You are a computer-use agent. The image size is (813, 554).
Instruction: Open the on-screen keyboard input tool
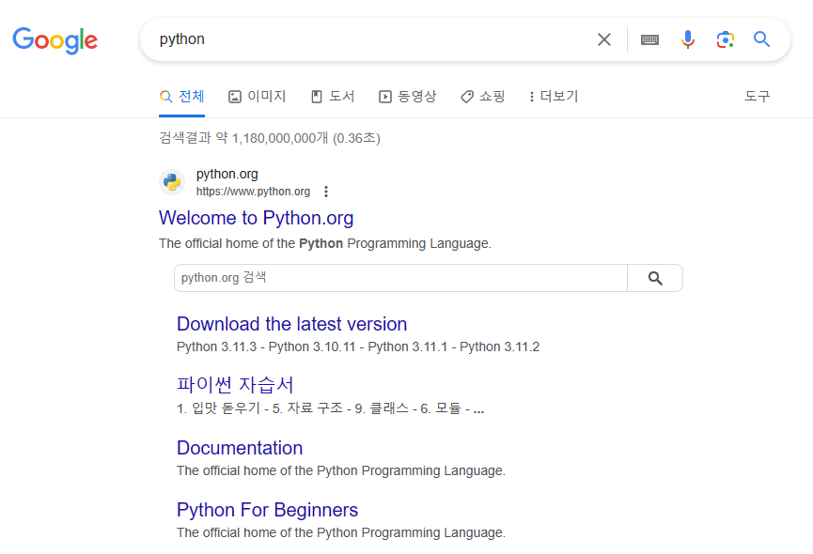pyautogui.click(x=649, y=39)
